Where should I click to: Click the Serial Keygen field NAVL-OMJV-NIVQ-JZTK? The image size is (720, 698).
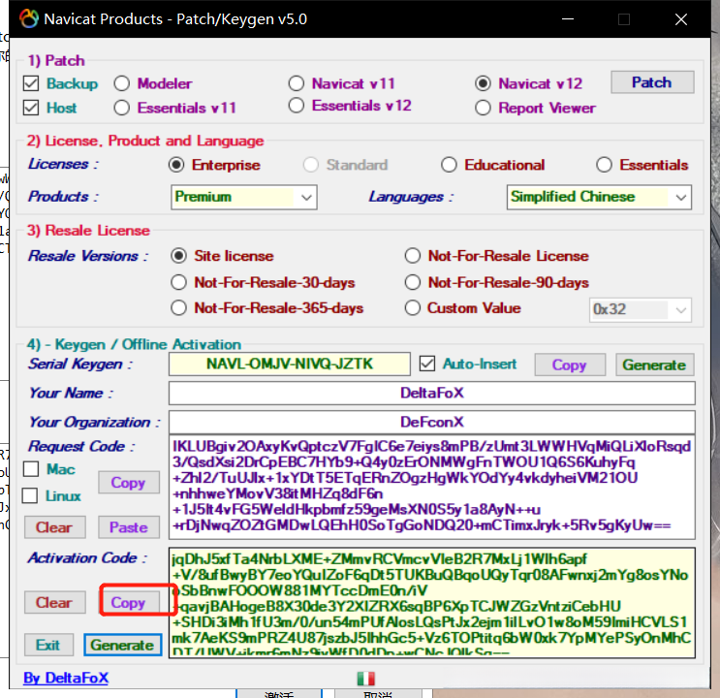(x=290, y=364)
